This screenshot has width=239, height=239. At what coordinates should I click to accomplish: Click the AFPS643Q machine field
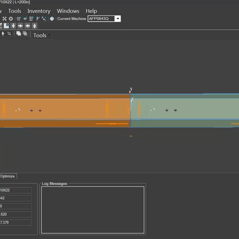click(x=101, y=18)
